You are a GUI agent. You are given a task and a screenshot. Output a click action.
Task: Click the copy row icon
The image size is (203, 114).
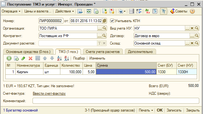tap(16, 59)
